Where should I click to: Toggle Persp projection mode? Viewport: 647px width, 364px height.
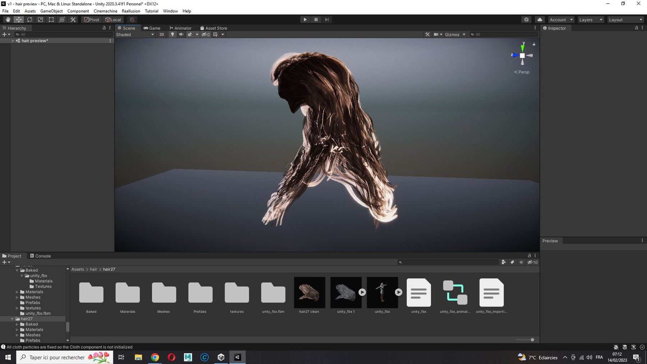pos(522,72)
